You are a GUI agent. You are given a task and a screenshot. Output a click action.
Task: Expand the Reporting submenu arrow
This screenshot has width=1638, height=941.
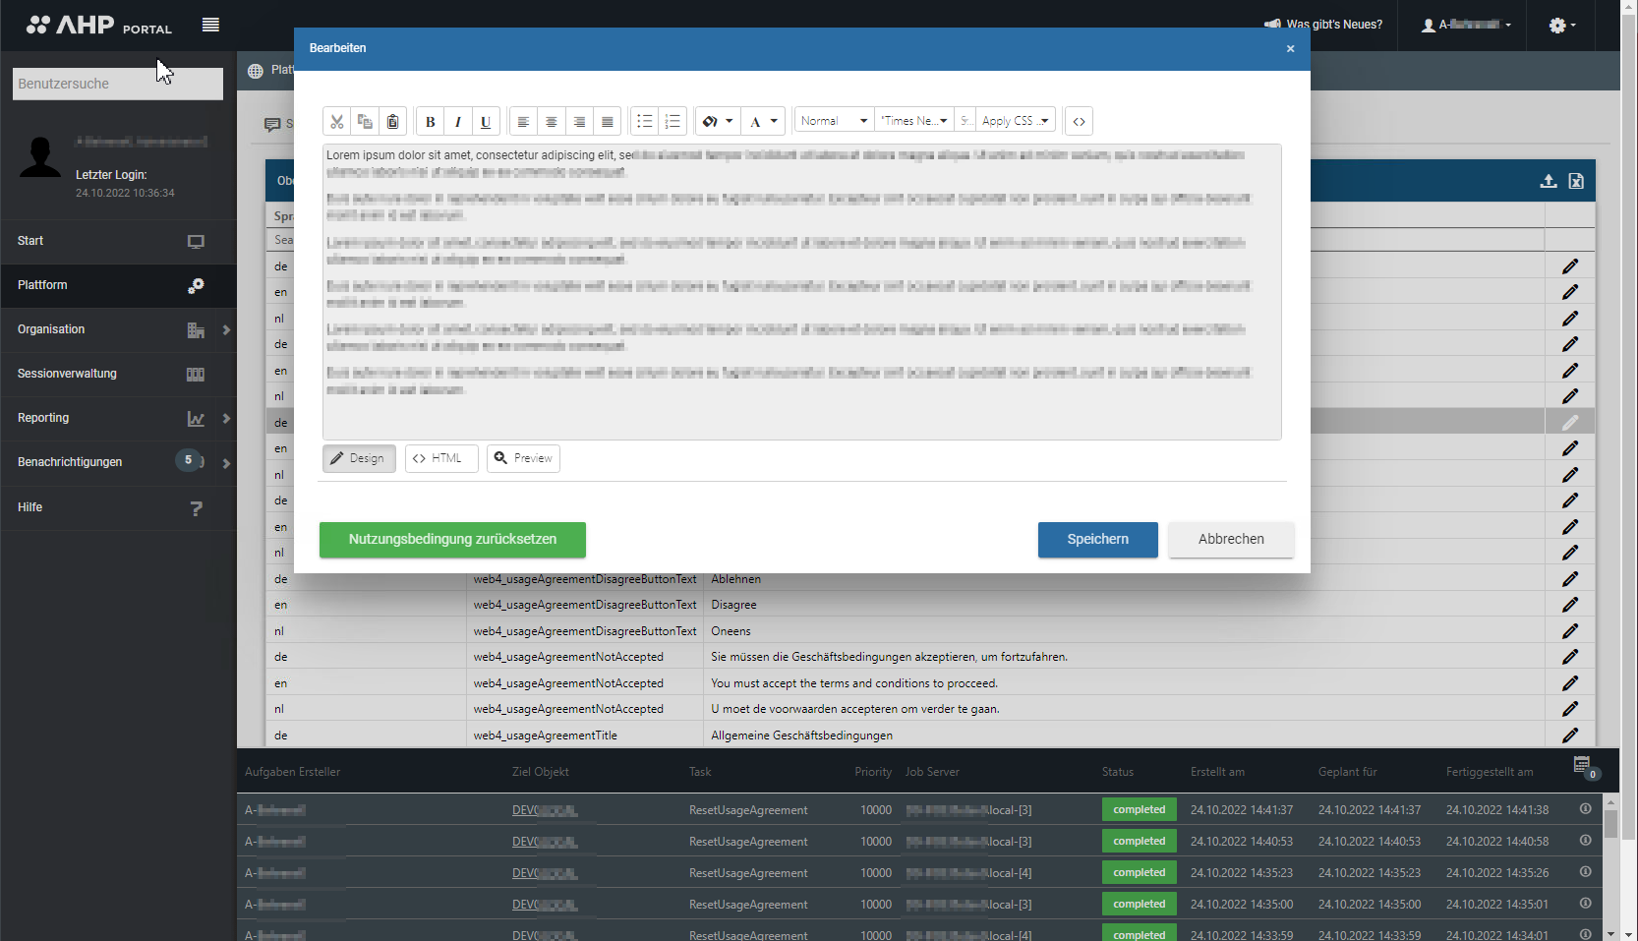226,419
